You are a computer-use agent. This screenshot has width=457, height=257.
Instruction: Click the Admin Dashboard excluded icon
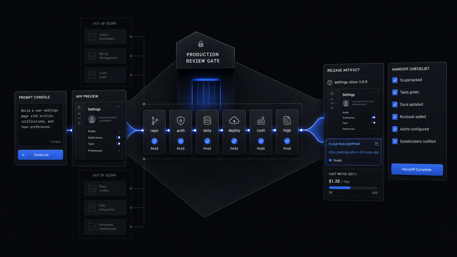click(x=92, y=37)
